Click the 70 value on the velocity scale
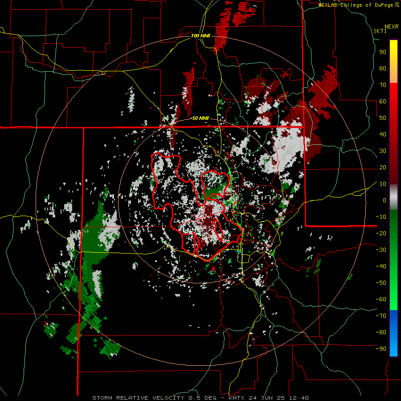 pos(383,85)
